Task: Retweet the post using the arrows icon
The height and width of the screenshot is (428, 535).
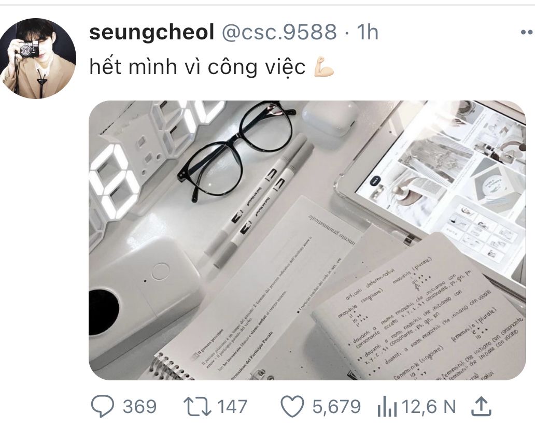Action: pos(197,407)
